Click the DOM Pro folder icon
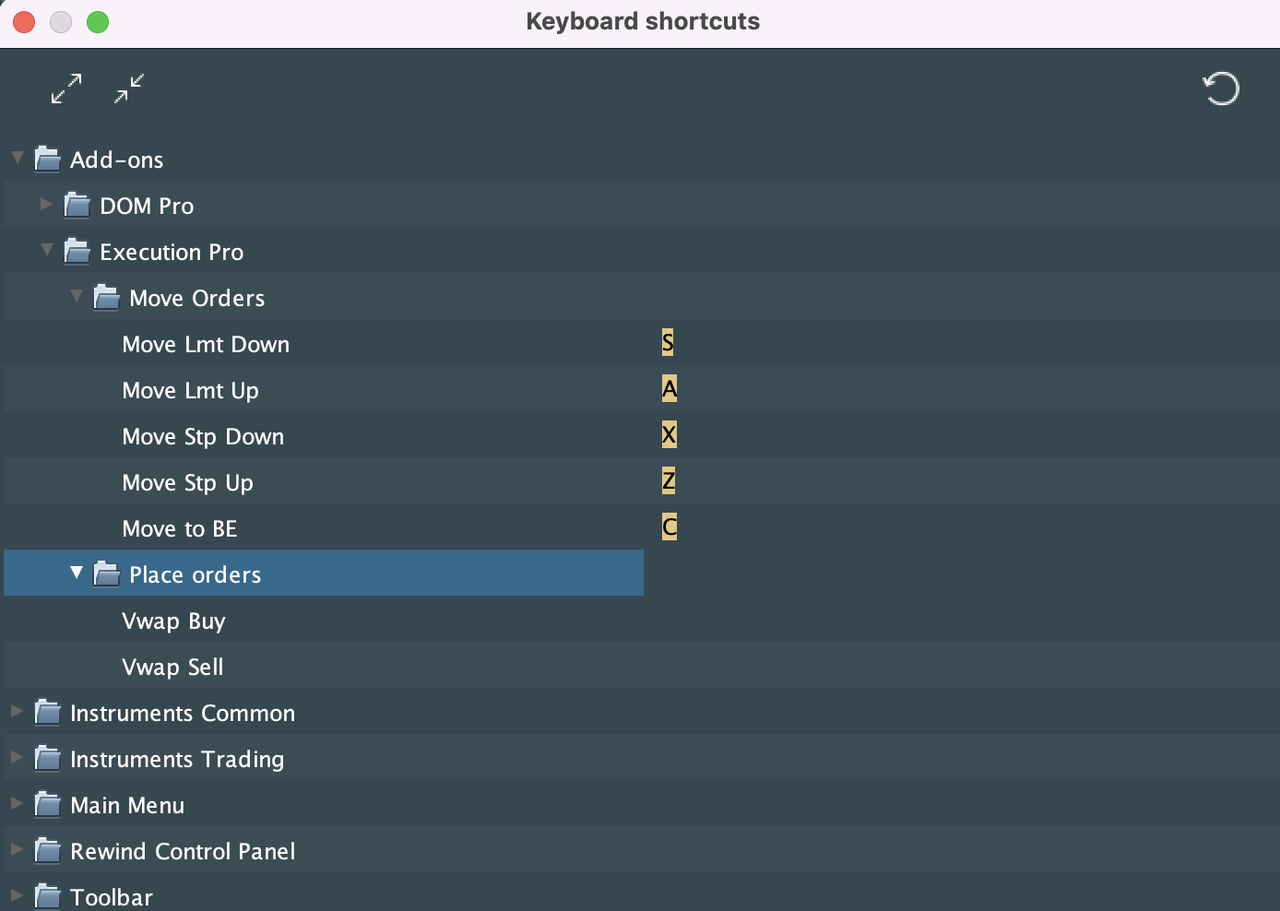1280x911 pixels. pyautogui.click(x=77, y=206)
